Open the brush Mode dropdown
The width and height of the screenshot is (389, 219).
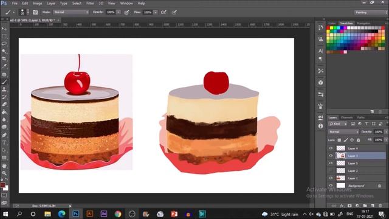click(x=71, y=12)
